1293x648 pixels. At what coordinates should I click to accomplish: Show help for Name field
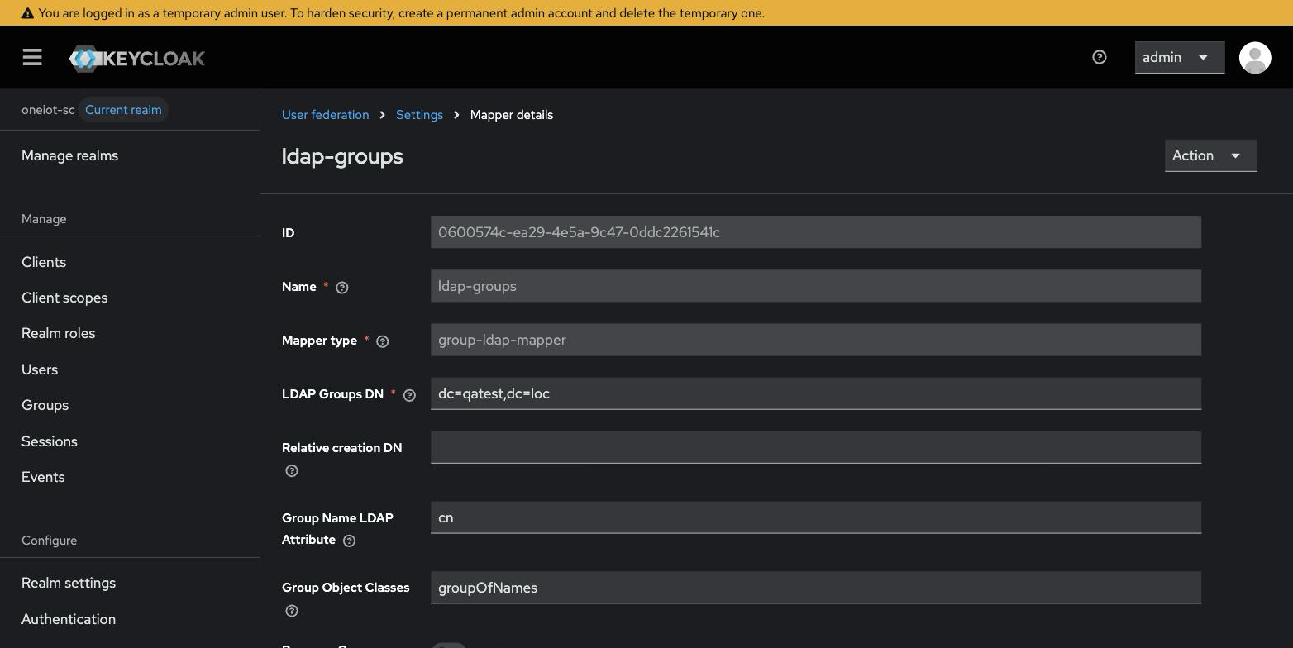[x=342, y=288]
